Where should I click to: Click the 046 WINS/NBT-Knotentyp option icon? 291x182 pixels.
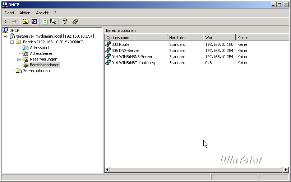point(108,63)
